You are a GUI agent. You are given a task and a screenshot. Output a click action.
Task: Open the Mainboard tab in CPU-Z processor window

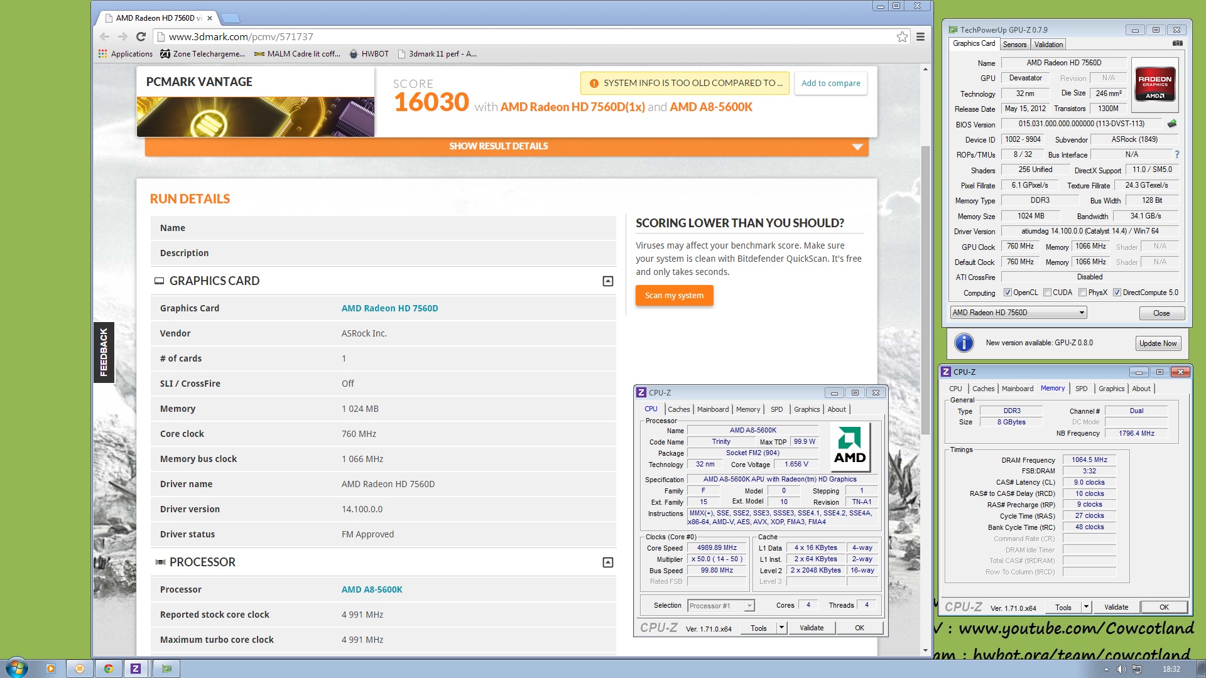pos(713,409)
